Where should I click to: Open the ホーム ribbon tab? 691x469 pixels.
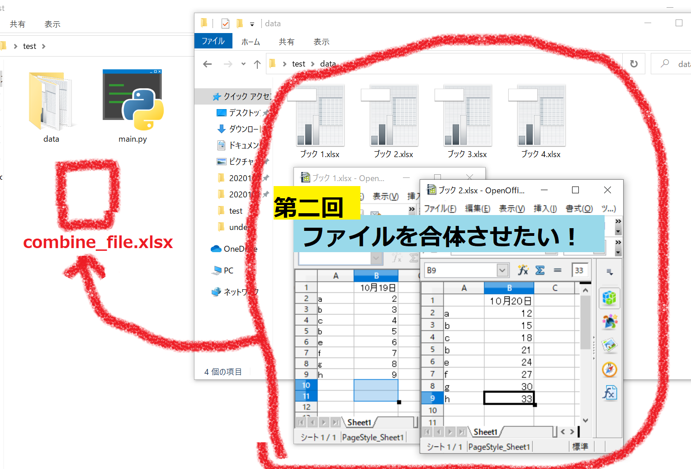point(251,42)
